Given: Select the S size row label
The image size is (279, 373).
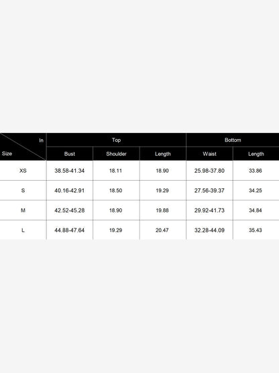Looking at the screenshot, I should point(23,190).
